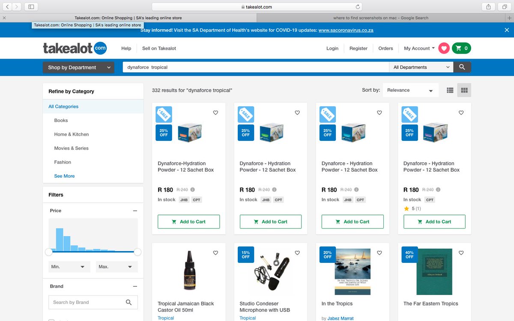514x321 pixels.
Task: Go to takealot.com home via logo
Action: pos(75,48)
